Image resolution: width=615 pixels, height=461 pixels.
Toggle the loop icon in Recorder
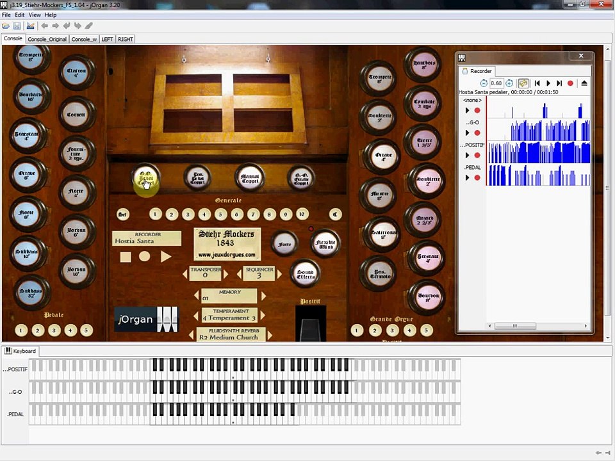(x=523, y=83)
